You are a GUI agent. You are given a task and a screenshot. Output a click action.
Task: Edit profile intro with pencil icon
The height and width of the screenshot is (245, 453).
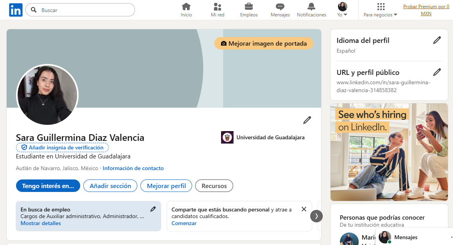tap(307, 120)
